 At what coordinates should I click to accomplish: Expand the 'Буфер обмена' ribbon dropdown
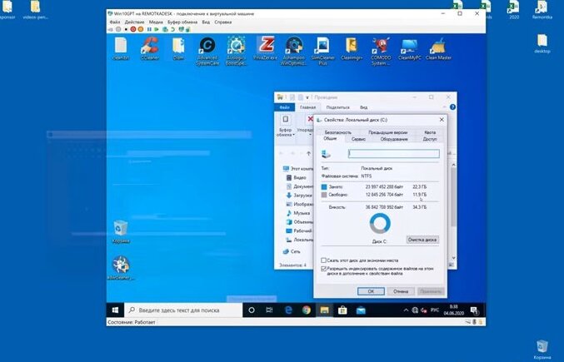click(x=286, y=132)
